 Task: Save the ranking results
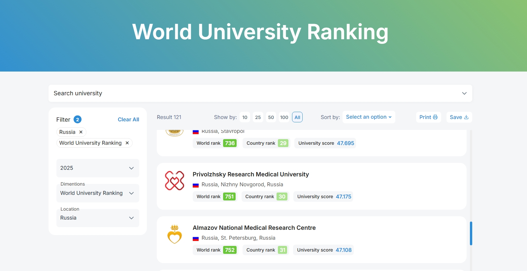pyautogui.click(x=459, y=117)
